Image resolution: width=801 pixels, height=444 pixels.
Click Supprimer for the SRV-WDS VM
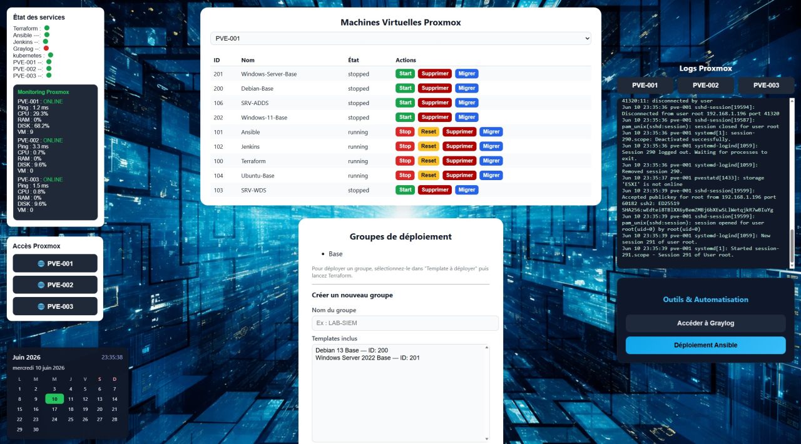pyautogui.click(x=435, y=190)
